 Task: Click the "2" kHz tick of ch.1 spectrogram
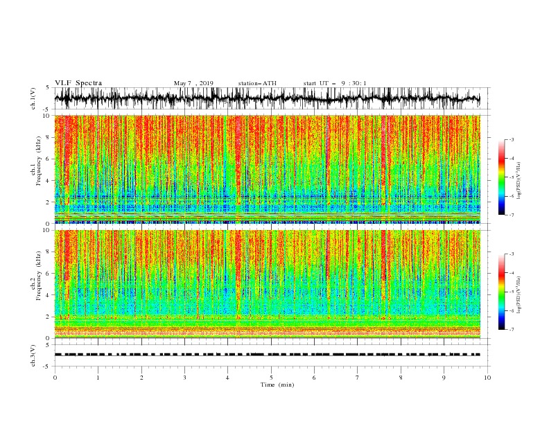[x=48, y=202]
